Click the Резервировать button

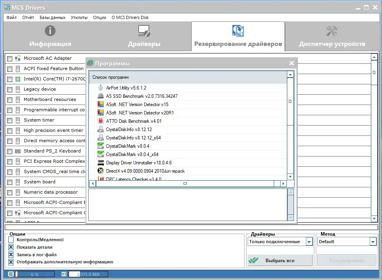pos(347,261)
